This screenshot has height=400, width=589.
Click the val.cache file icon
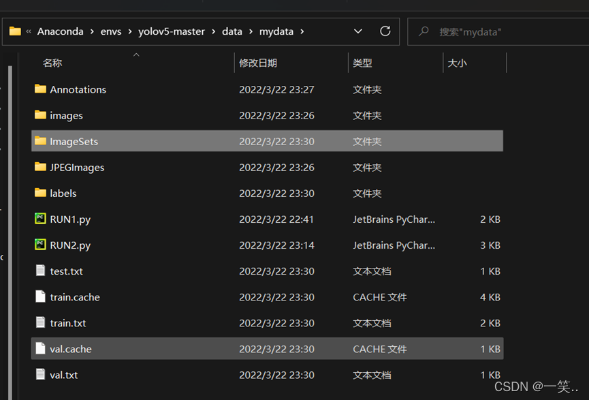40,348
